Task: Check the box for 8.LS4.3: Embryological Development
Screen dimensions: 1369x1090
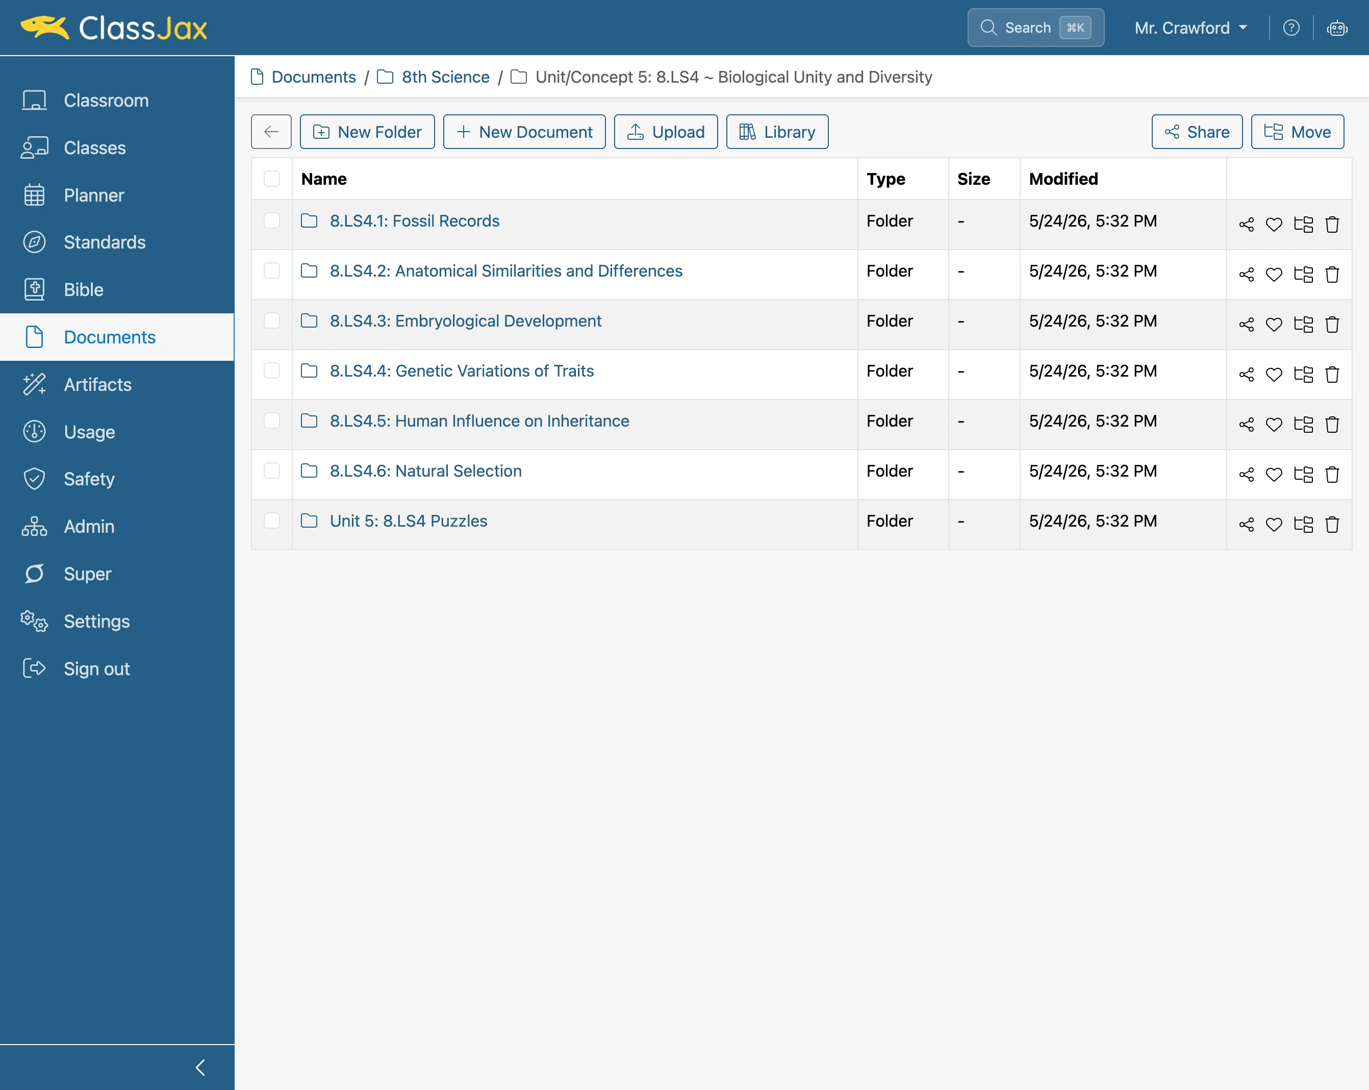Action: [x=272, y=321]
